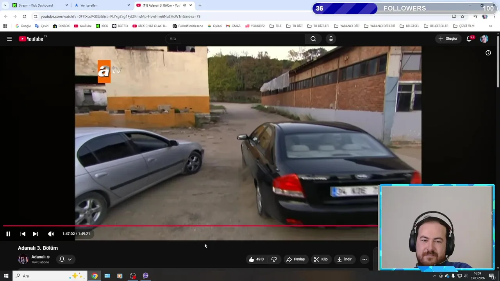Mute the video with speaker icon
The image size is (500, 281).
coord(51,234)
